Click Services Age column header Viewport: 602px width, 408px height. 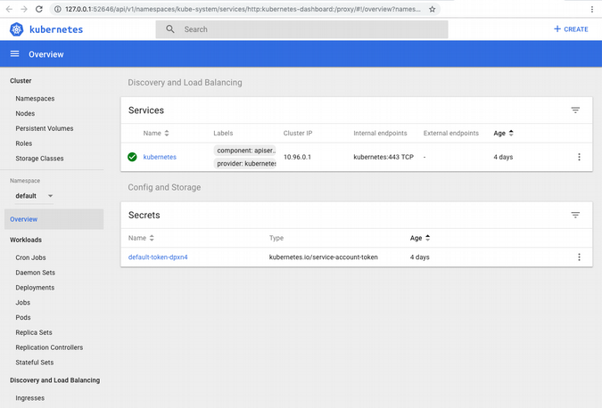(499, 133)
